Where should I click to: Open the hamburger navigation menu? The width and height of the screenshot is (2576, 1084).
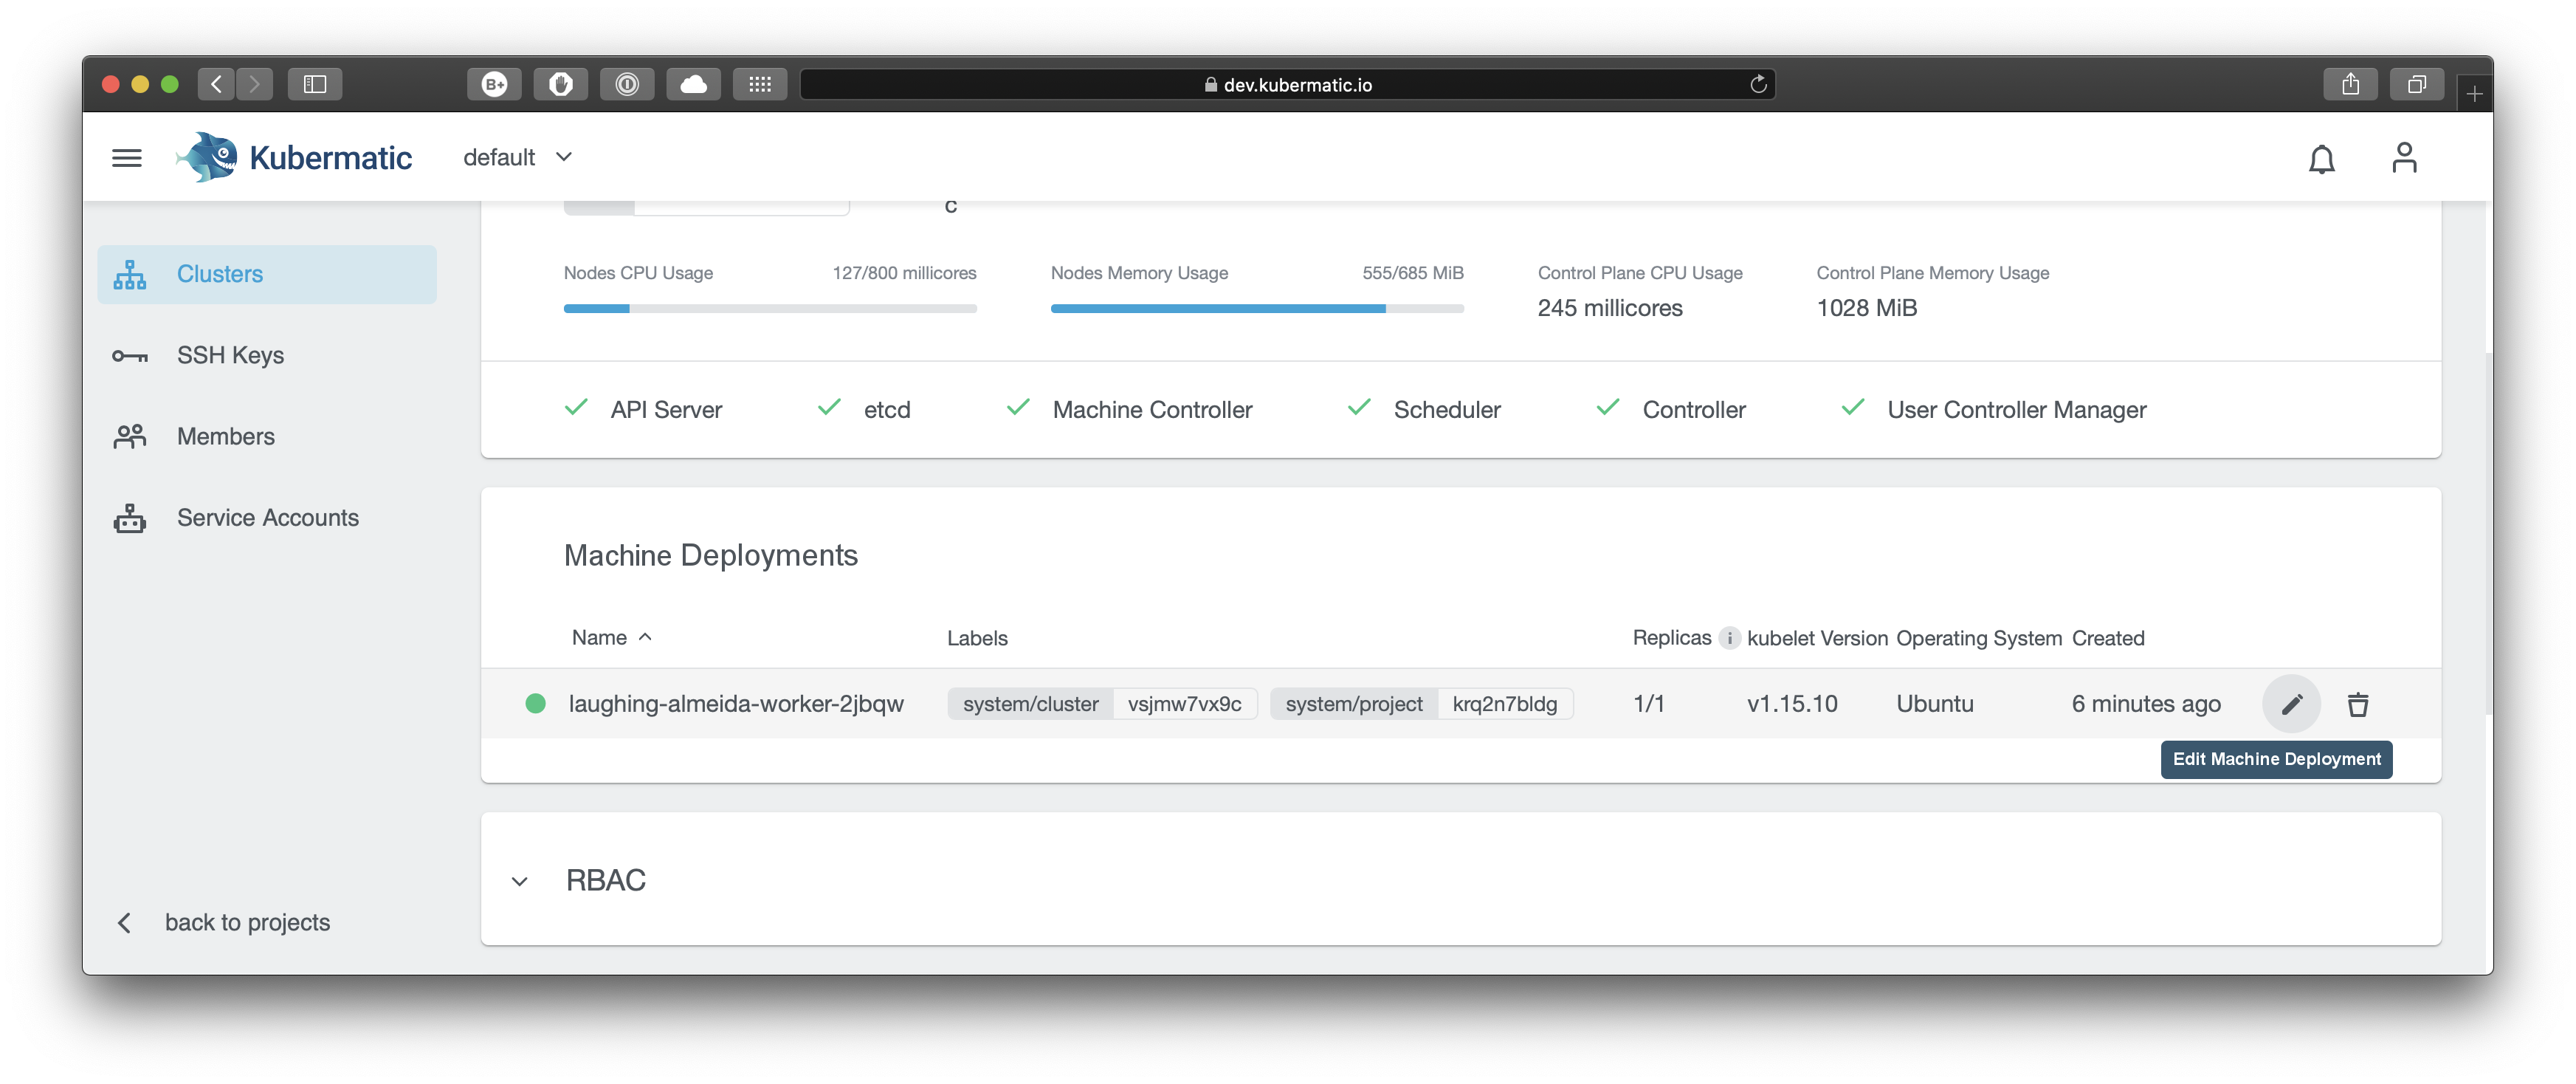127,157
